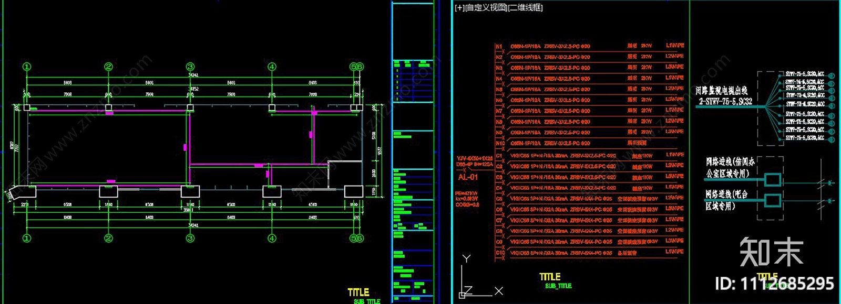Select the N1 circuit label
This screenshot has width=841, height=304.
(499, 47)
